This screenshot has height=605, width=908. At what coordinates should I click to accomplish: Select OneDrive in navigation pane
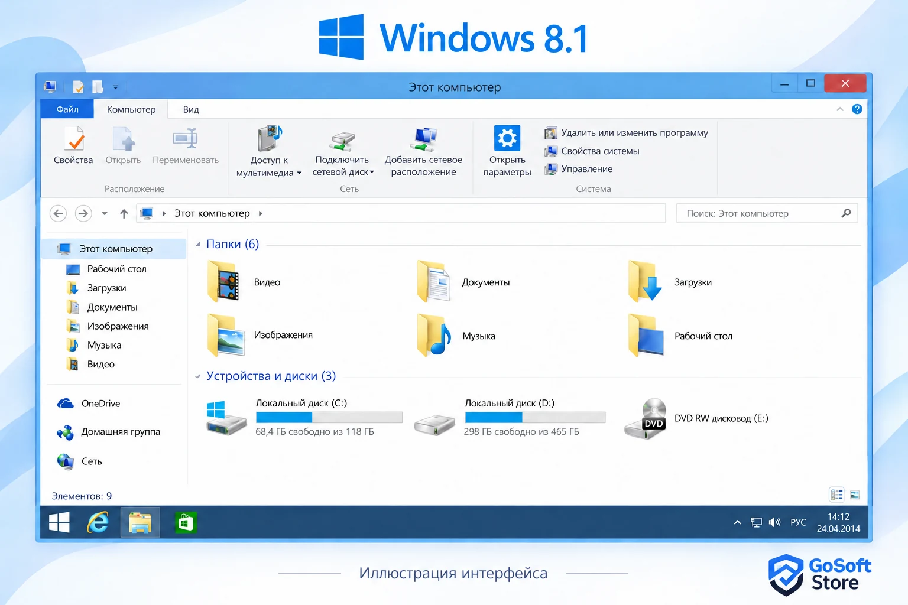click(x=89, y=404)
